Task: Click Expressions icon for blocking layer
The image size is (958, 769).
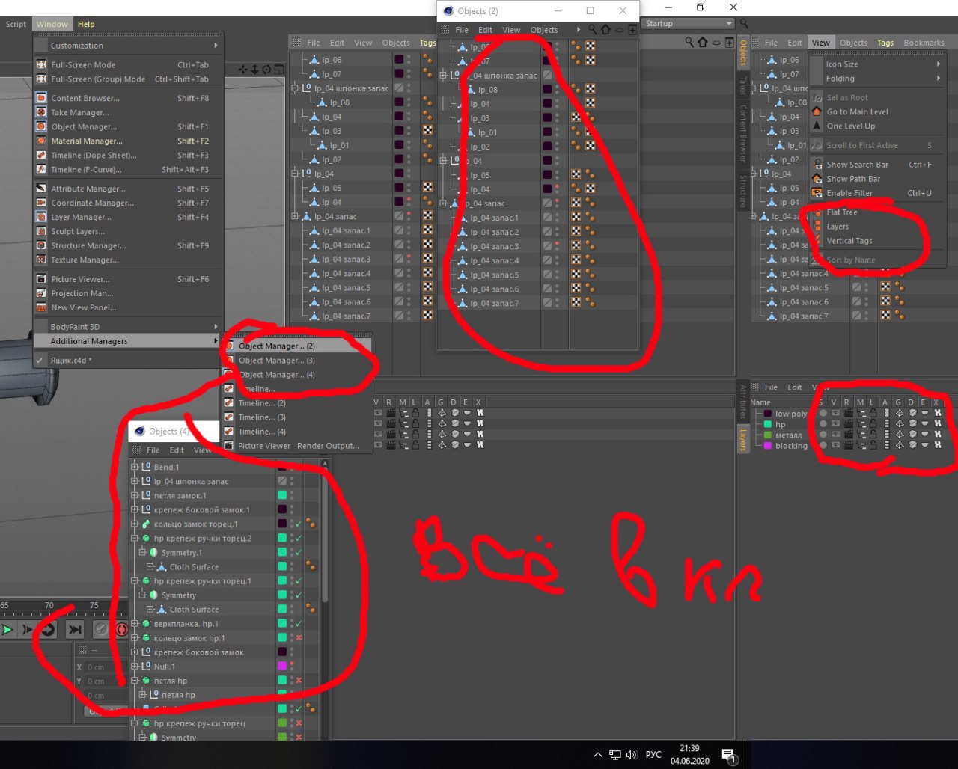Action: click(x=924, y=445)
